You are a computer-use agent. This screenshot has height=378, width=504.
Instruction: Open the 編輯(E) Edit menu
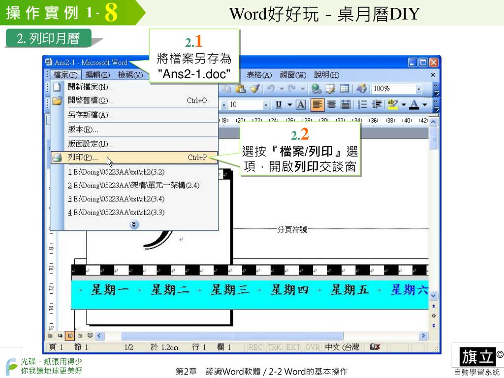click(98, 75)
